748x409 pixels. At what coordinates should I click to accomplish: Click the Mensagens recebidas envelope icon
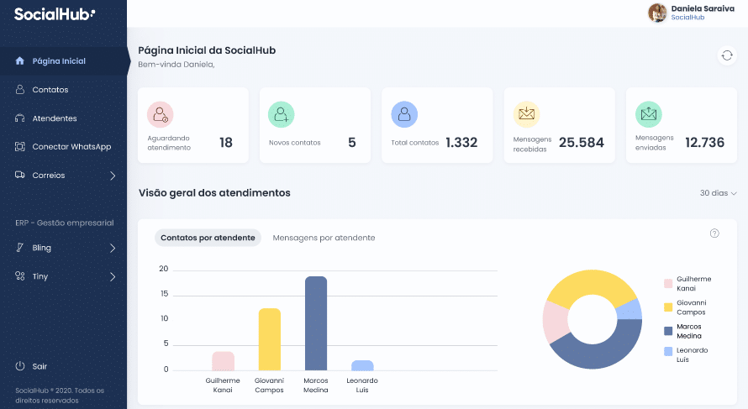click(x=526, y=114)
